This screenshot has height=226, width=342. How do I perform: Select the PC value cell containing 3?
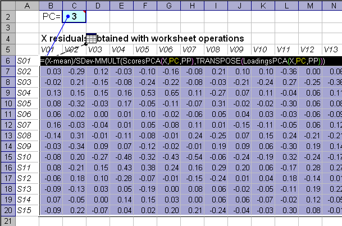tap(74, 17)
